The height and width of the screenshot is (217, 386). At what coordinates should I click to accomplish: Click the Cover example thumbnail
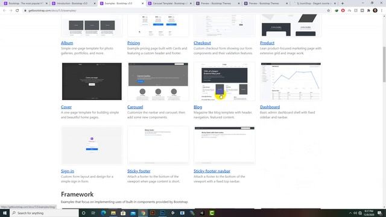(x=92, y=81)
